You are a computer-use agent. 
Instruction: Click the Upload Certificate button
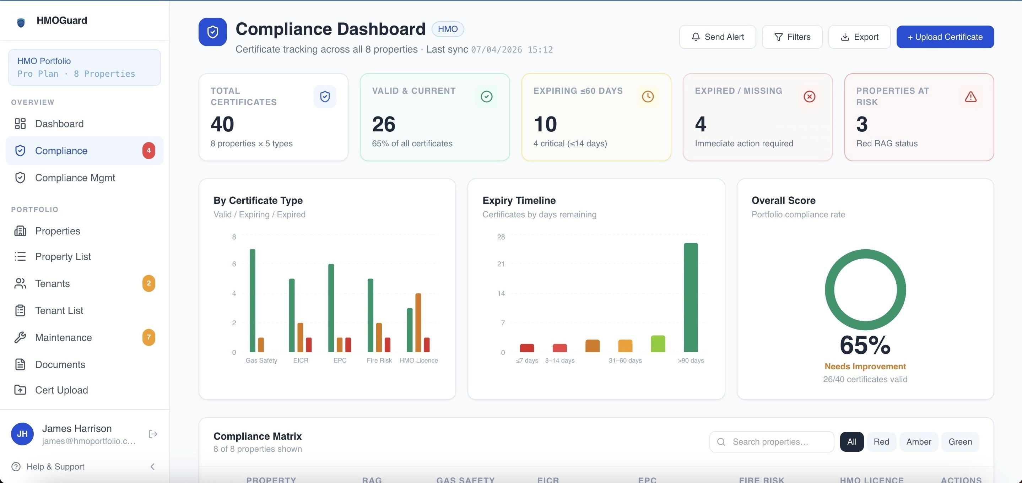pos(945,37)
